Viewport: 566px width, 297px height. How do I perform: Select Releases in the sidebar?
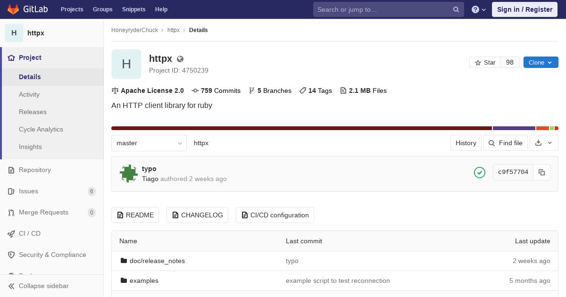53,112
